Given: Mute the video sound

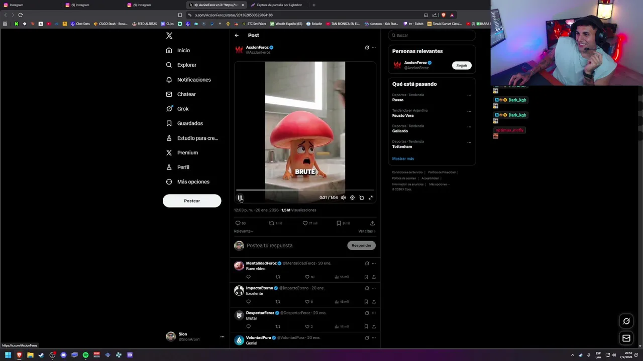Looking at the screenshot, I should tap(343, 198).
